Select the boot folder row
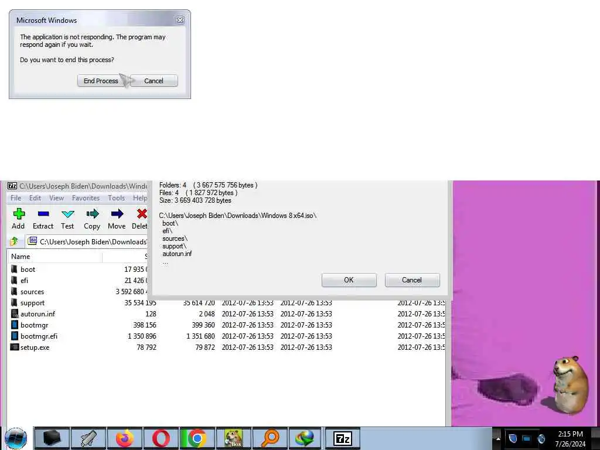 click(x=79, y=270)
